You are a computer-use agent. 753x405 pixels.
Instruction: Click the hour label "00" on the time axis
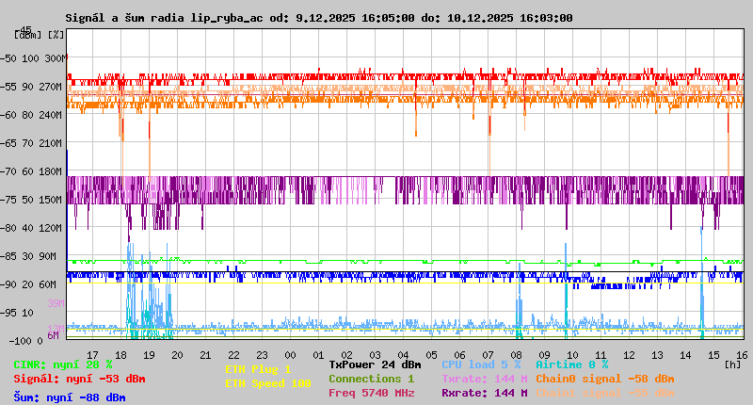tap(290, 355)
